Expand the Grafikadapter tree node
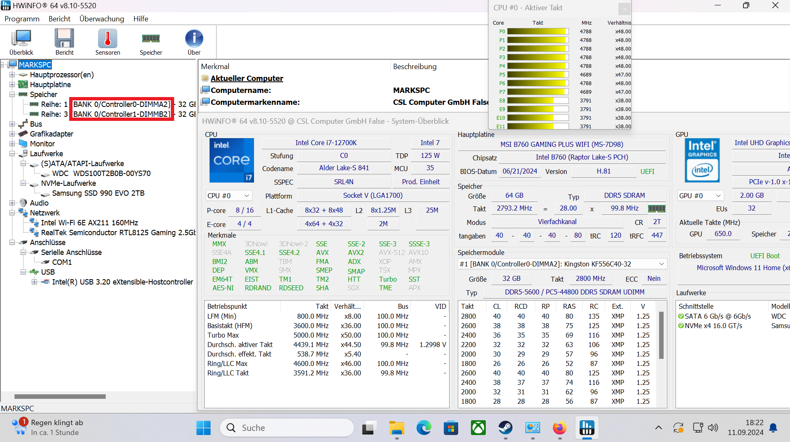This screenshot has height=442, width=790. click(12, 134)
